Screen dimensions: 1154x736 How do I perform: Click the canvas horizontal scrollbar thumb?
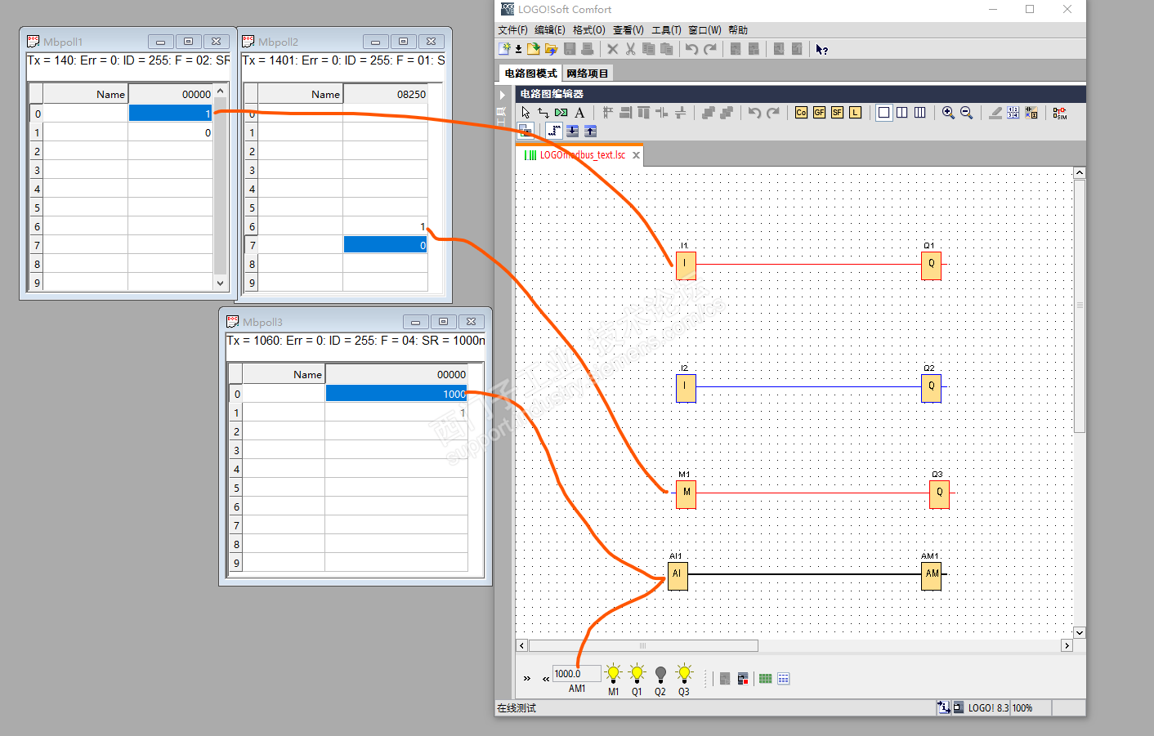[643, 645]
